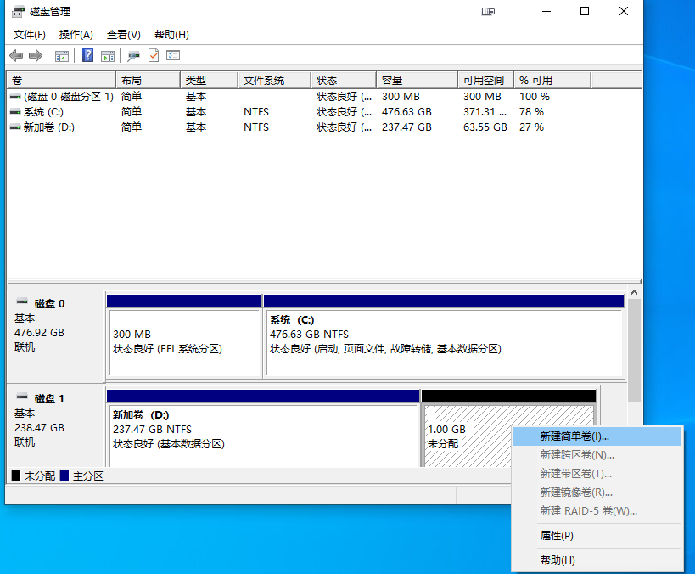The height and width of the screenshot is (574, 695).
Task: Sort by the 文件系统 column header
Action: tap(275, 81)
